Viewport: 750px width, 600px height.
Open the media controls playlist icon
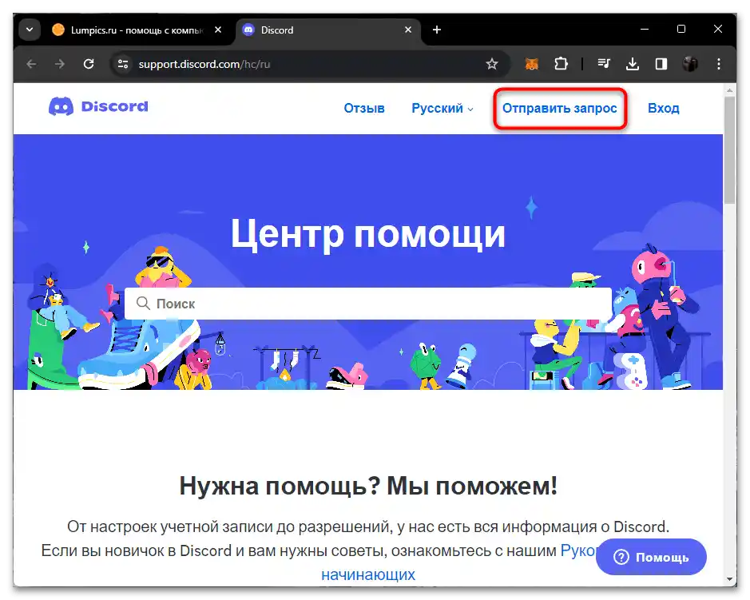pyautogui.click(x=603, y=64)
